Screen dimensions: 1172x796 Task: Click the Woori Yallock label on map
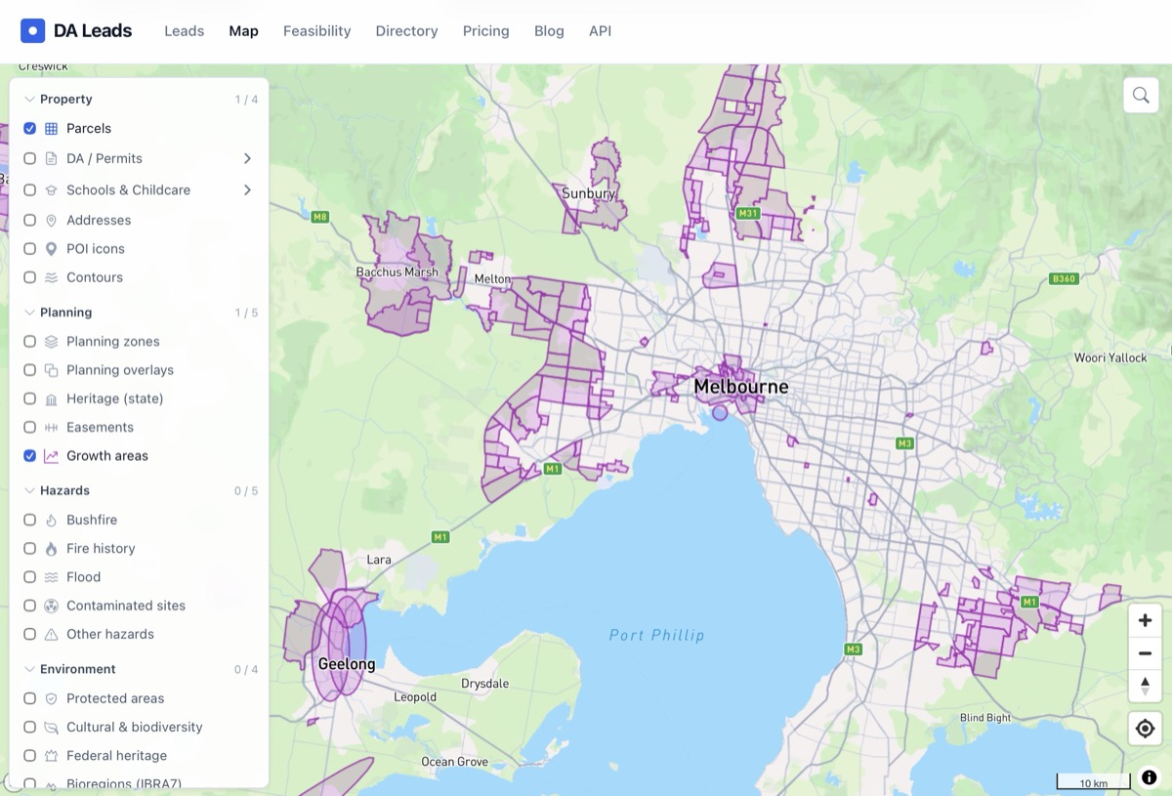pyautogui.click(x=1110, y=357)
